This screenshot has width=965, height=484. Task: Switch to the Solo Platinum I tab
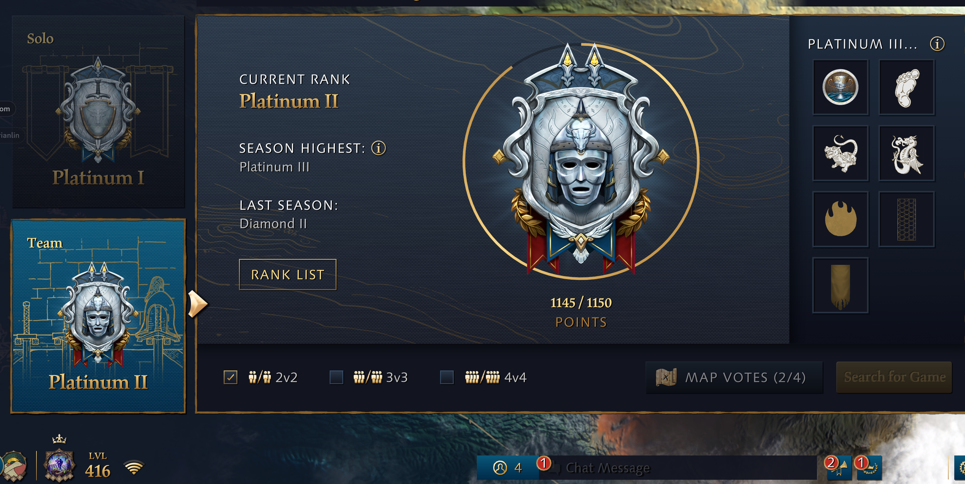[99, 112]
